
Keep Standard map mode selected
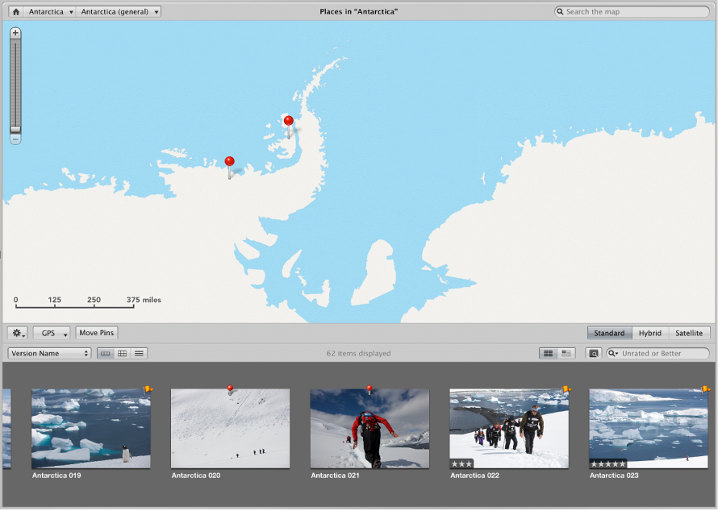tap(610, 333)
